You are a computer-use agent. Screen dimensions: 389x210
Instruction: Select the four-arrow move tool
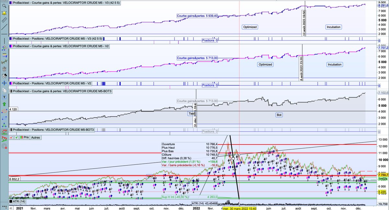click(x=5, y=83)
